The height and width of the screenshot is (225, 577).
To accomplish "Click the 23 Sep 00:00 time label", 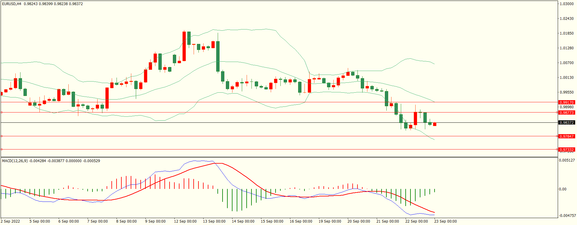I will click(445, 221).
